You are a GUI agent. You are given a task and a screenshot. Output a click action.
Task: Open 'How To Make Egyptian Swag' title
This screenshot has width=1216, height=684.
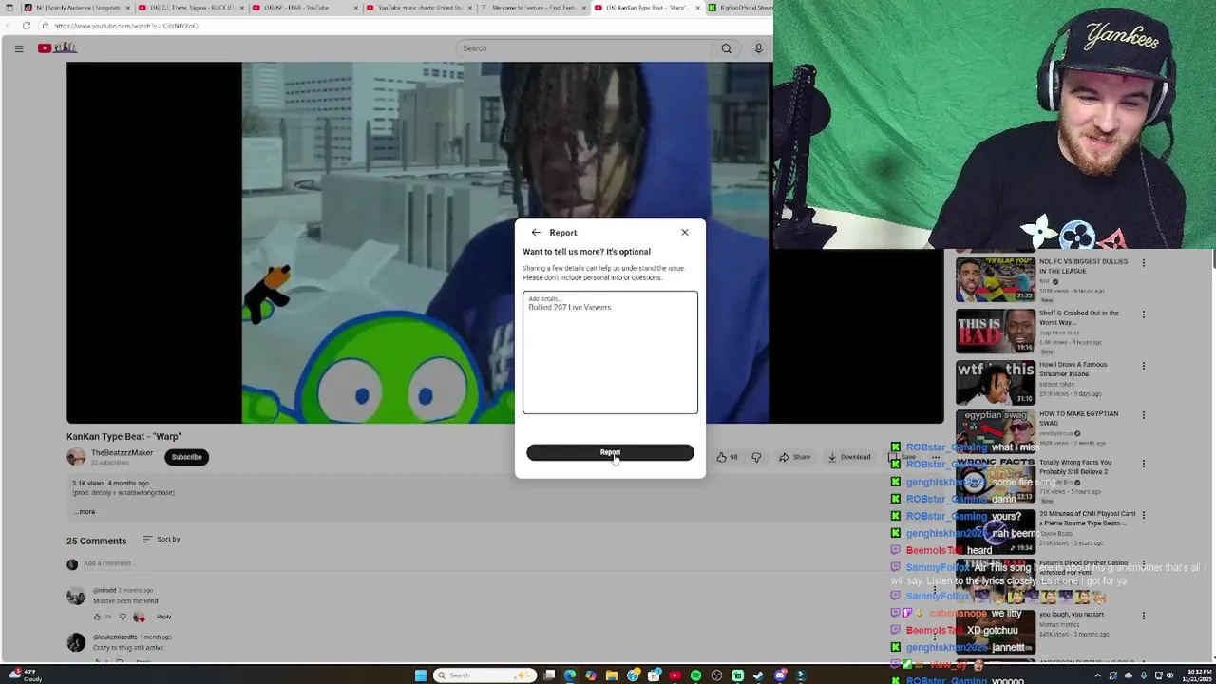1078,418
